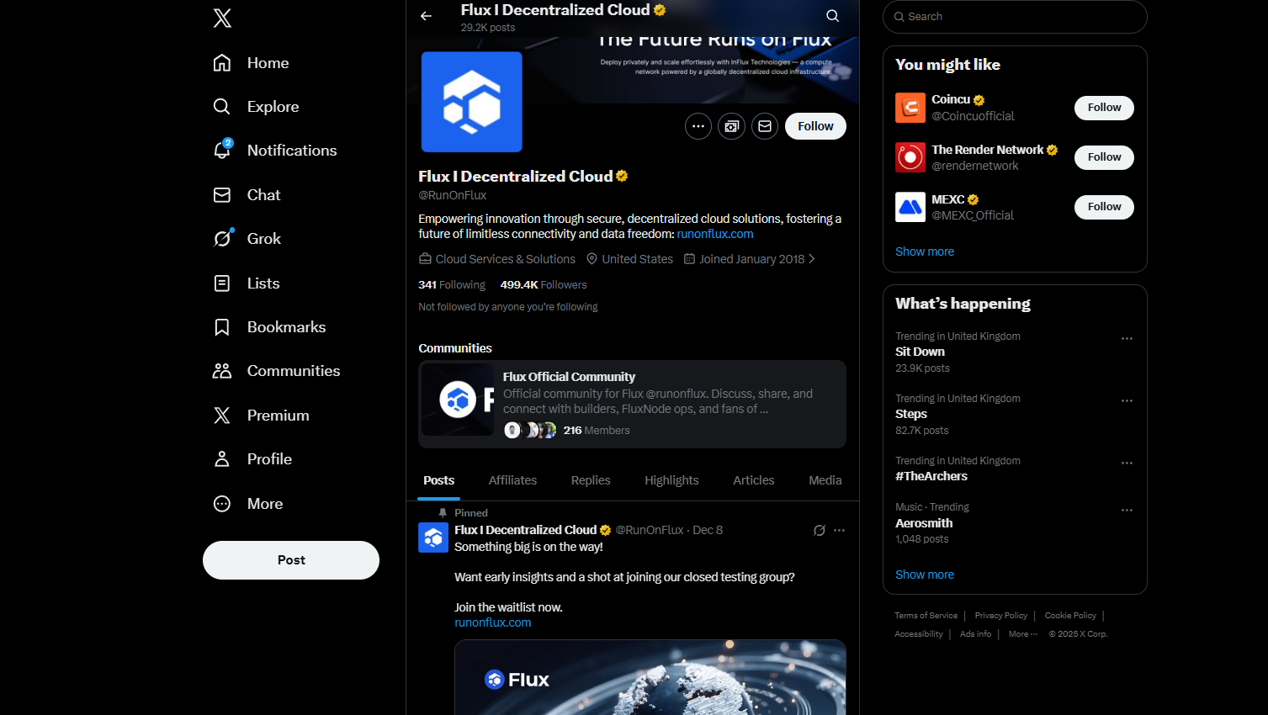
Task: Expand the Joined January 2018 chevron
Action: (x=812, y=259)
